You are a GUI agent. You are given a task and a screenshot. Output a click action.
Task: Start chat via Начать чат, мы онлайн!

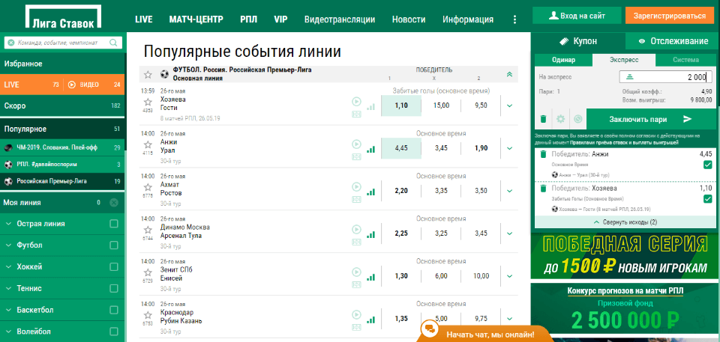(x=485, y=335)
